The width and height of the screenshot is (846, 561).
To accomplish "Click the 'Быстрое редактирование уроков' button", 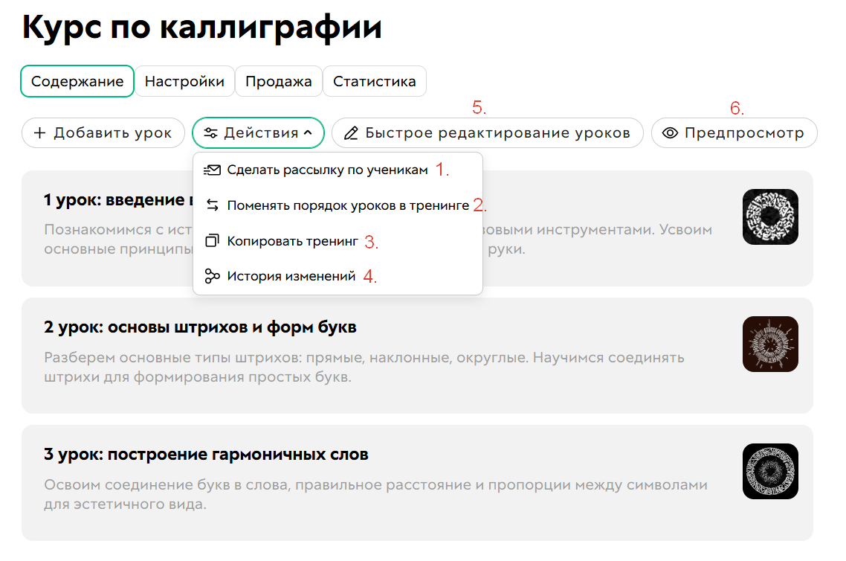I will 487,132.
